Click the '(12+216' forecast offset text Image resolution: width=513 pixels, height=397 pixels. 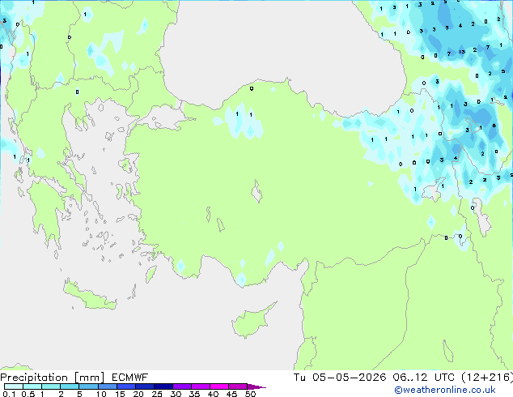point(485,378)
